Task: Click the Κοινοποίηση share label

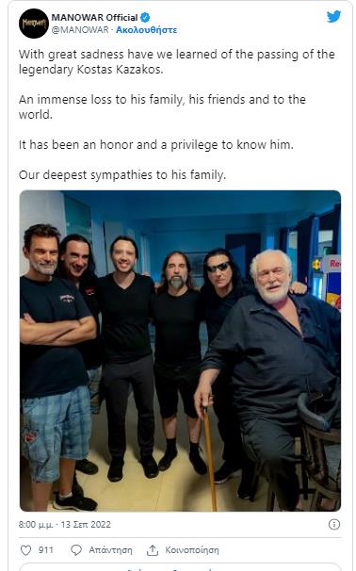Action: click(x=192, y=550)
